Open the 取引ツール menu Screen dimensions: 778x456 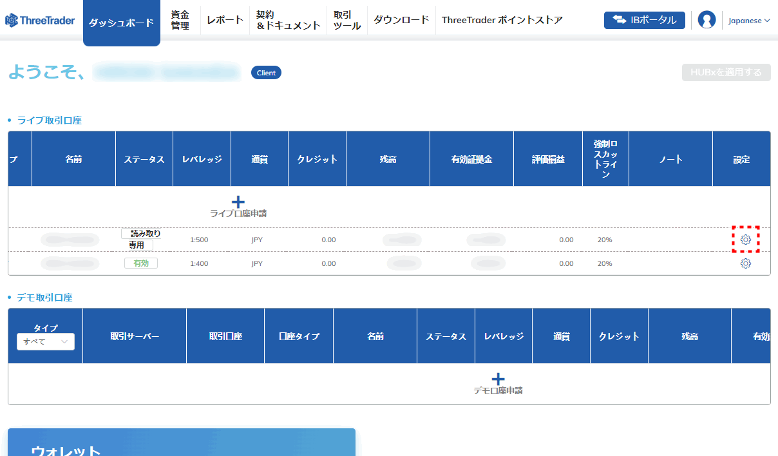[347, 20]
